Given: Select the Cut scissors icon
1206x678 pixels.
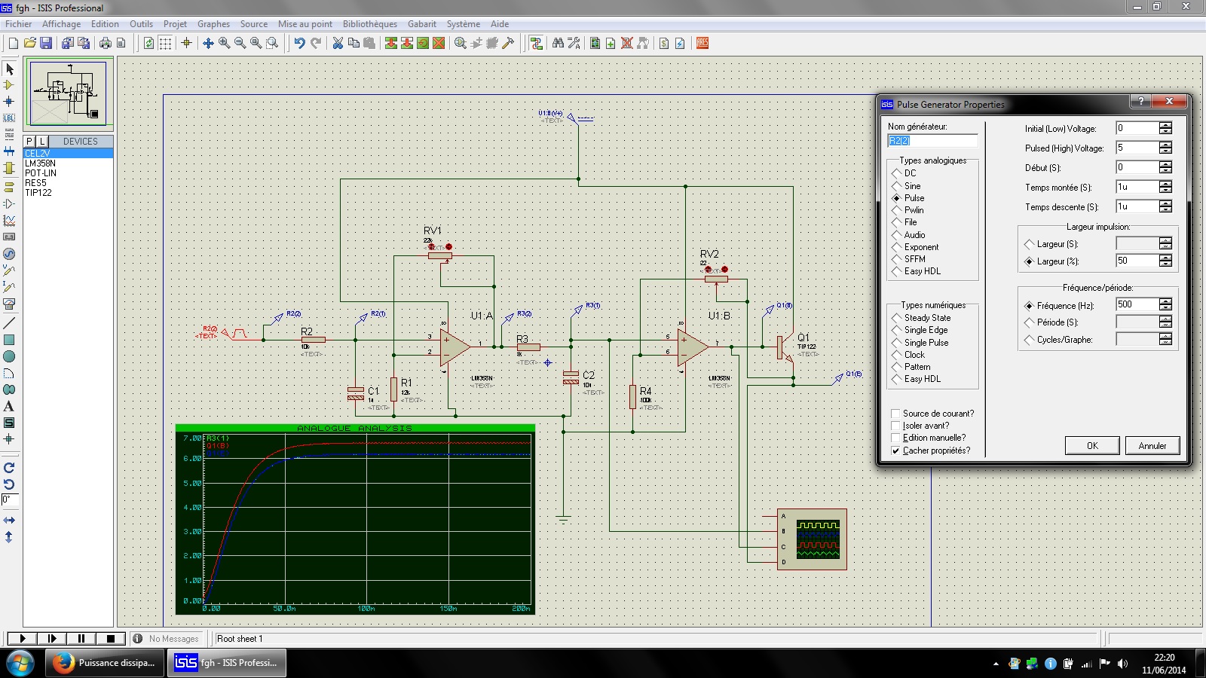Looking at the screenshot, I should click(x=338, y=43).
